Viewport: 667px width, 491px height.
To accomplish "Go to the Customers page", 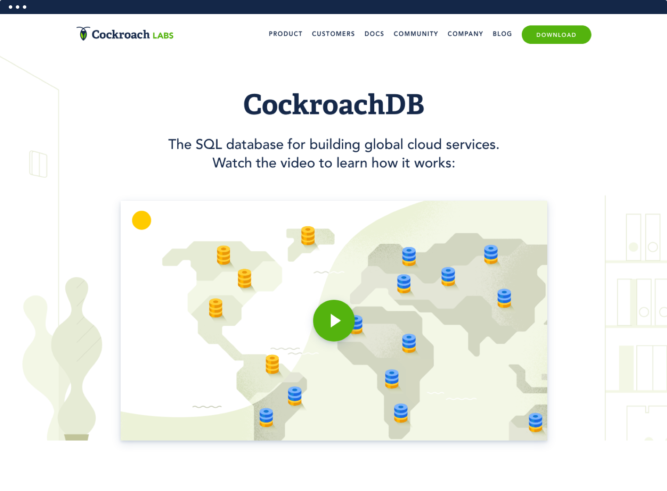I will [333, 34].
